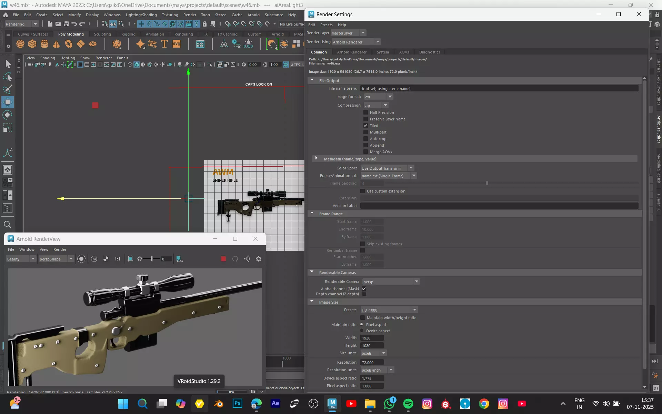Image resolution: width=662 pixels, height=414 pixels.
Task: Create a polygon cube from the shelf
Action: point(32,44)
